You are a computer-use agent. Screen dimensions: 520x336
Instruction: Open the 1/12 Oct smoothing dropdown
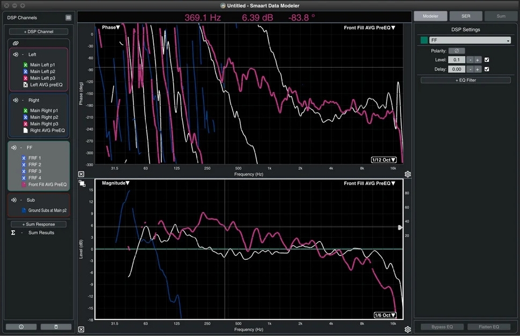click(x=384, y=160)
